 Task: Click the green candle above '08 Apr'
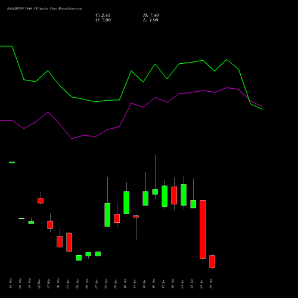pos(107,215)
